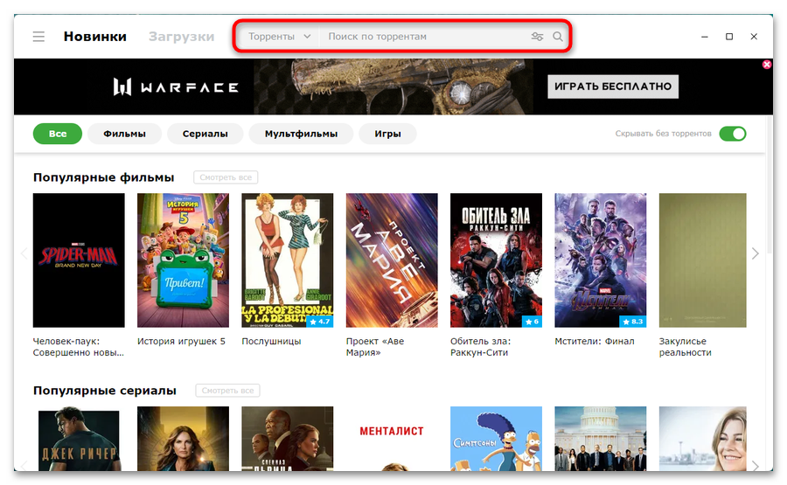This screenshot has width=787, height=485.
Task: Open the 'Мстители: Финал' poster
Action: [600, 260]
